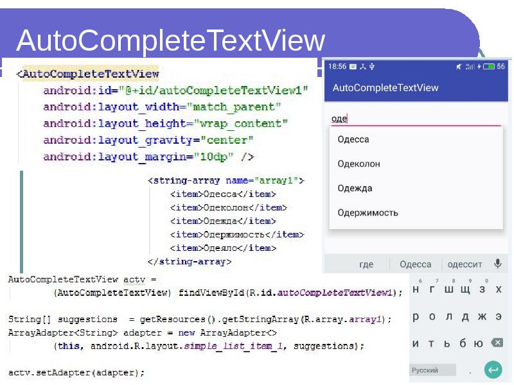Viewport: 514px width, 385px height.
Task: Click the USB connection icon in the status bar
Action: [x=371, y=66]
